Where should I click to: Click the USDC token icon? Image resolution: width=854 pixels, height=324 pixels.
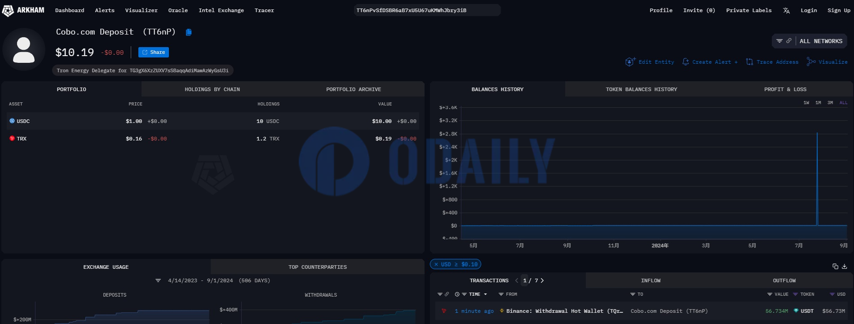tap(12, 121)
